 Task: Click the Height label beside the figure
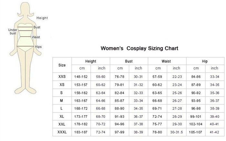(x=42, y=18)
